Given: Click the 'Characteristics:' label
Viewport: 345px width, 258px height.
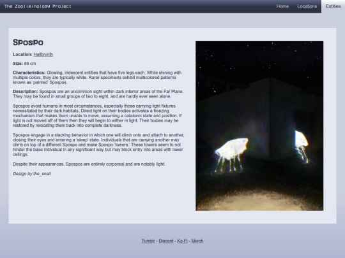Looking at the screenshot, I should [29, 73].
